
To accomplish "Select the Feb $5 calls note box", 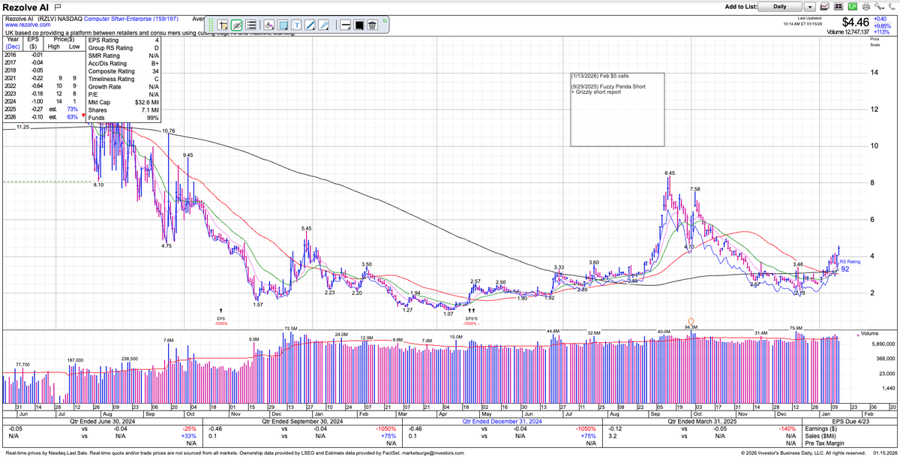I will pos(616,110).
